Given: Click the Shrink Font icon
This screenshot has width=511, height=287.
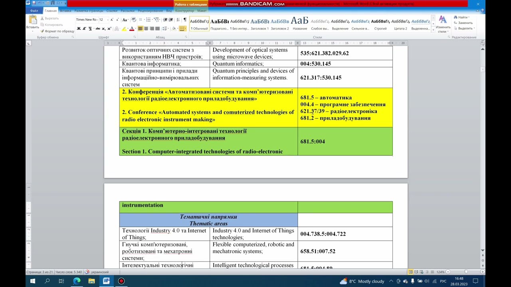Looking at the screenshot, I should click(117, 20).
